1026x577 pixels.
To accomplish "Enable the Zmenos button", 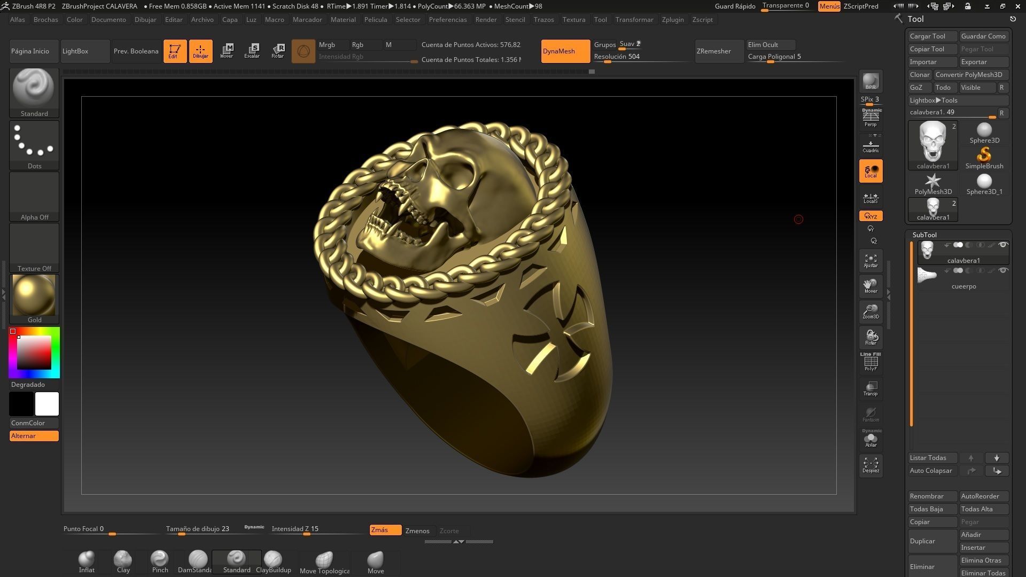I will pyautogui.click(x=418, y=531).
